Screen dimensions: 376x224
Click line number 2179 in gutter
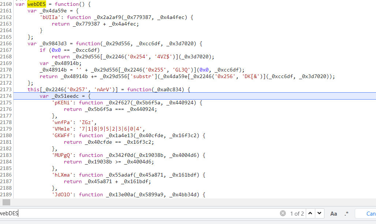pos(6,129)
